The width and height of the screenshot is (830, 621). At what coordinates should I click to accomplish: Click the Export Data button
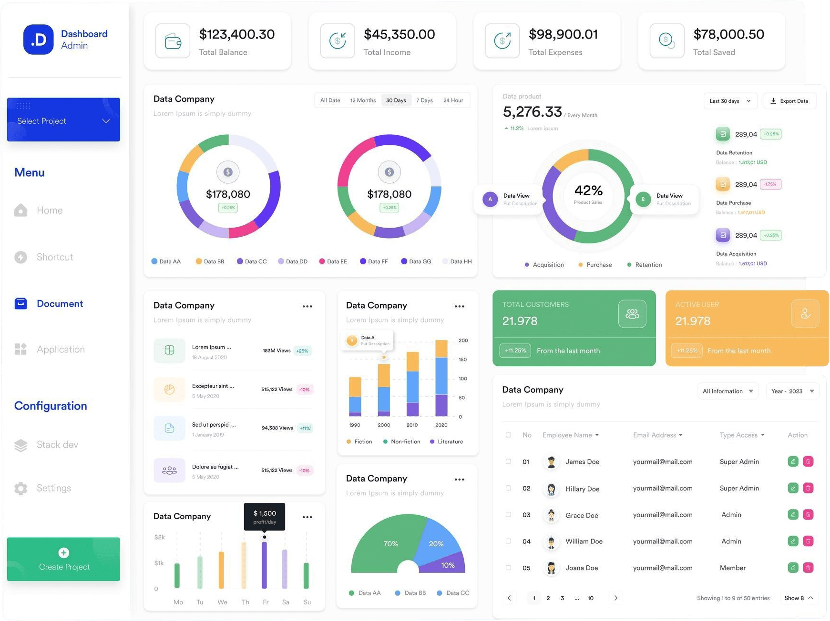tap(789, 101)
